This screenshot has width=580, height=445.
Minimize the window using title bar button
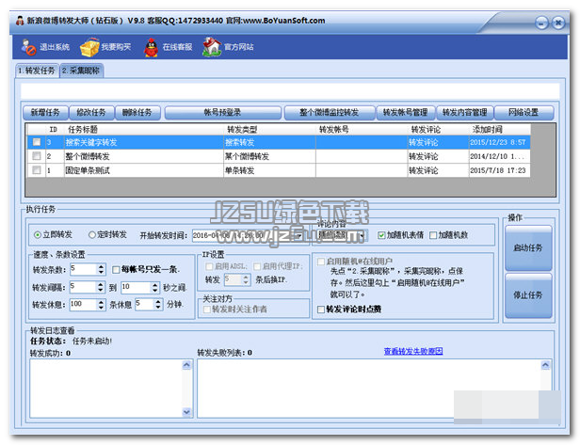(x=542, y=24)
